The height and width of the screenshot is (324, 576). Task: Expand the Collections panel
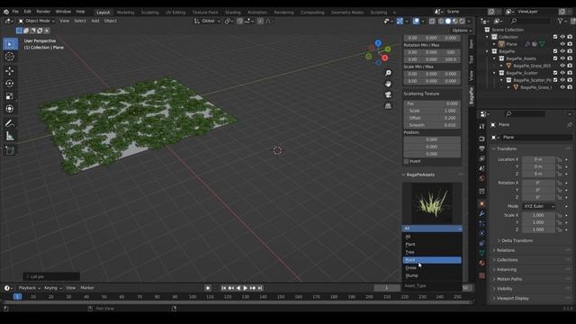507,260
